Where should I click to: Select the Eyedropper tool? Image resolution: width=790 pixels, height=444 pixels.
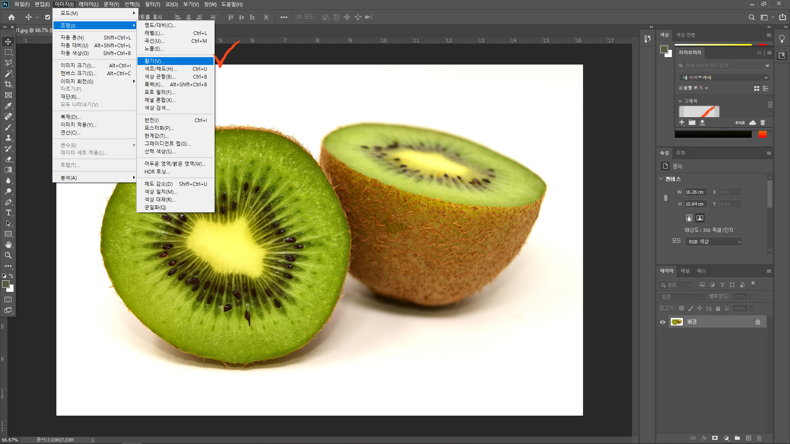[x=8, y=106]
